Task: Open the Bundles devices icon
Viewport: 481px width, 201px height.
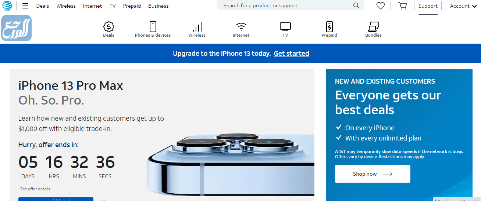Action: tap(374, 27)
